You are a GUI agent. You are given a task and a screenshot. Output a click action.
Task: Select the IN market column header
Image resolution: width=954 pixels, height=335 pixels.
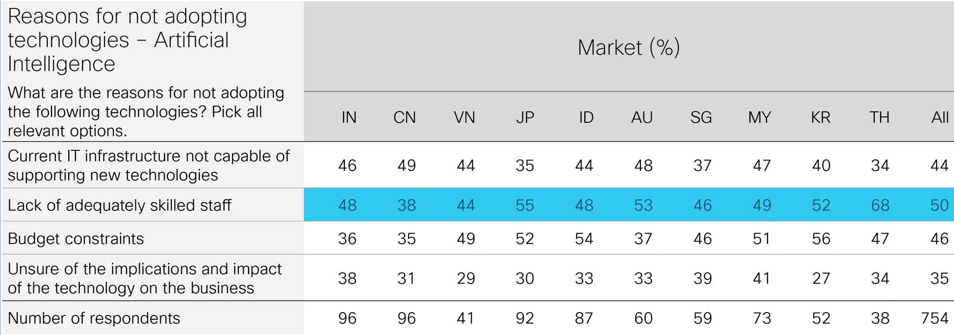349,117
